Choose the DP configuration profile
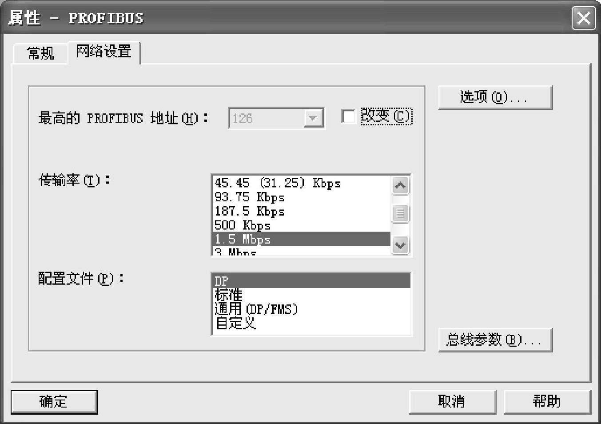This screenshot has height=424, width=601. click(x=311, y=281)
